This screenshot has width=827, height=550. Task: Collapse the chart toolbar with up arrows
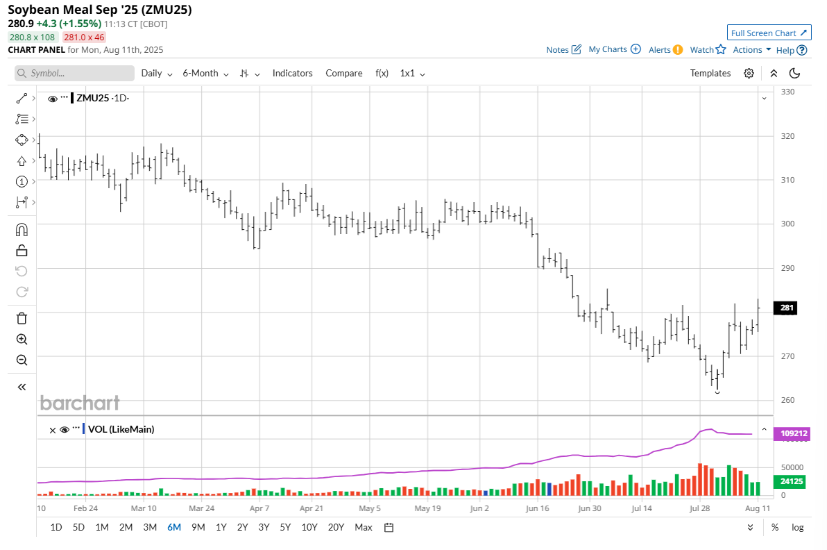(774, 74)
